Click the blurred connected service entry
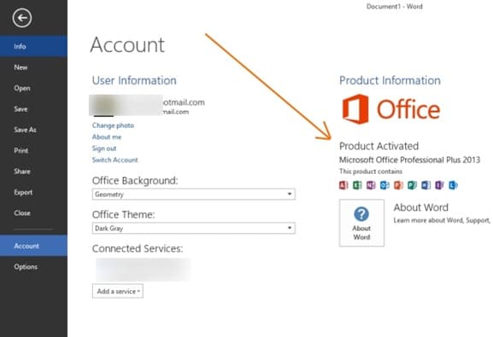 (x=144, y=270)
